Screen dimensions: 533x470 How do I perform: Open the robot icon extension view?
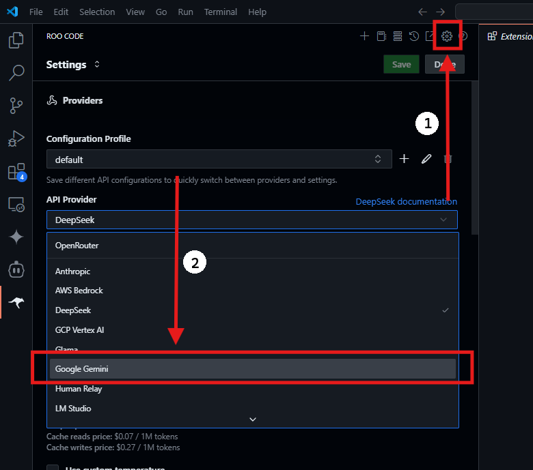click(16, 269)
